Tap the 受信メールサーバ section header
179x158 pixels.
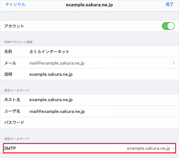pyautogui.click(x=17, y=90)
